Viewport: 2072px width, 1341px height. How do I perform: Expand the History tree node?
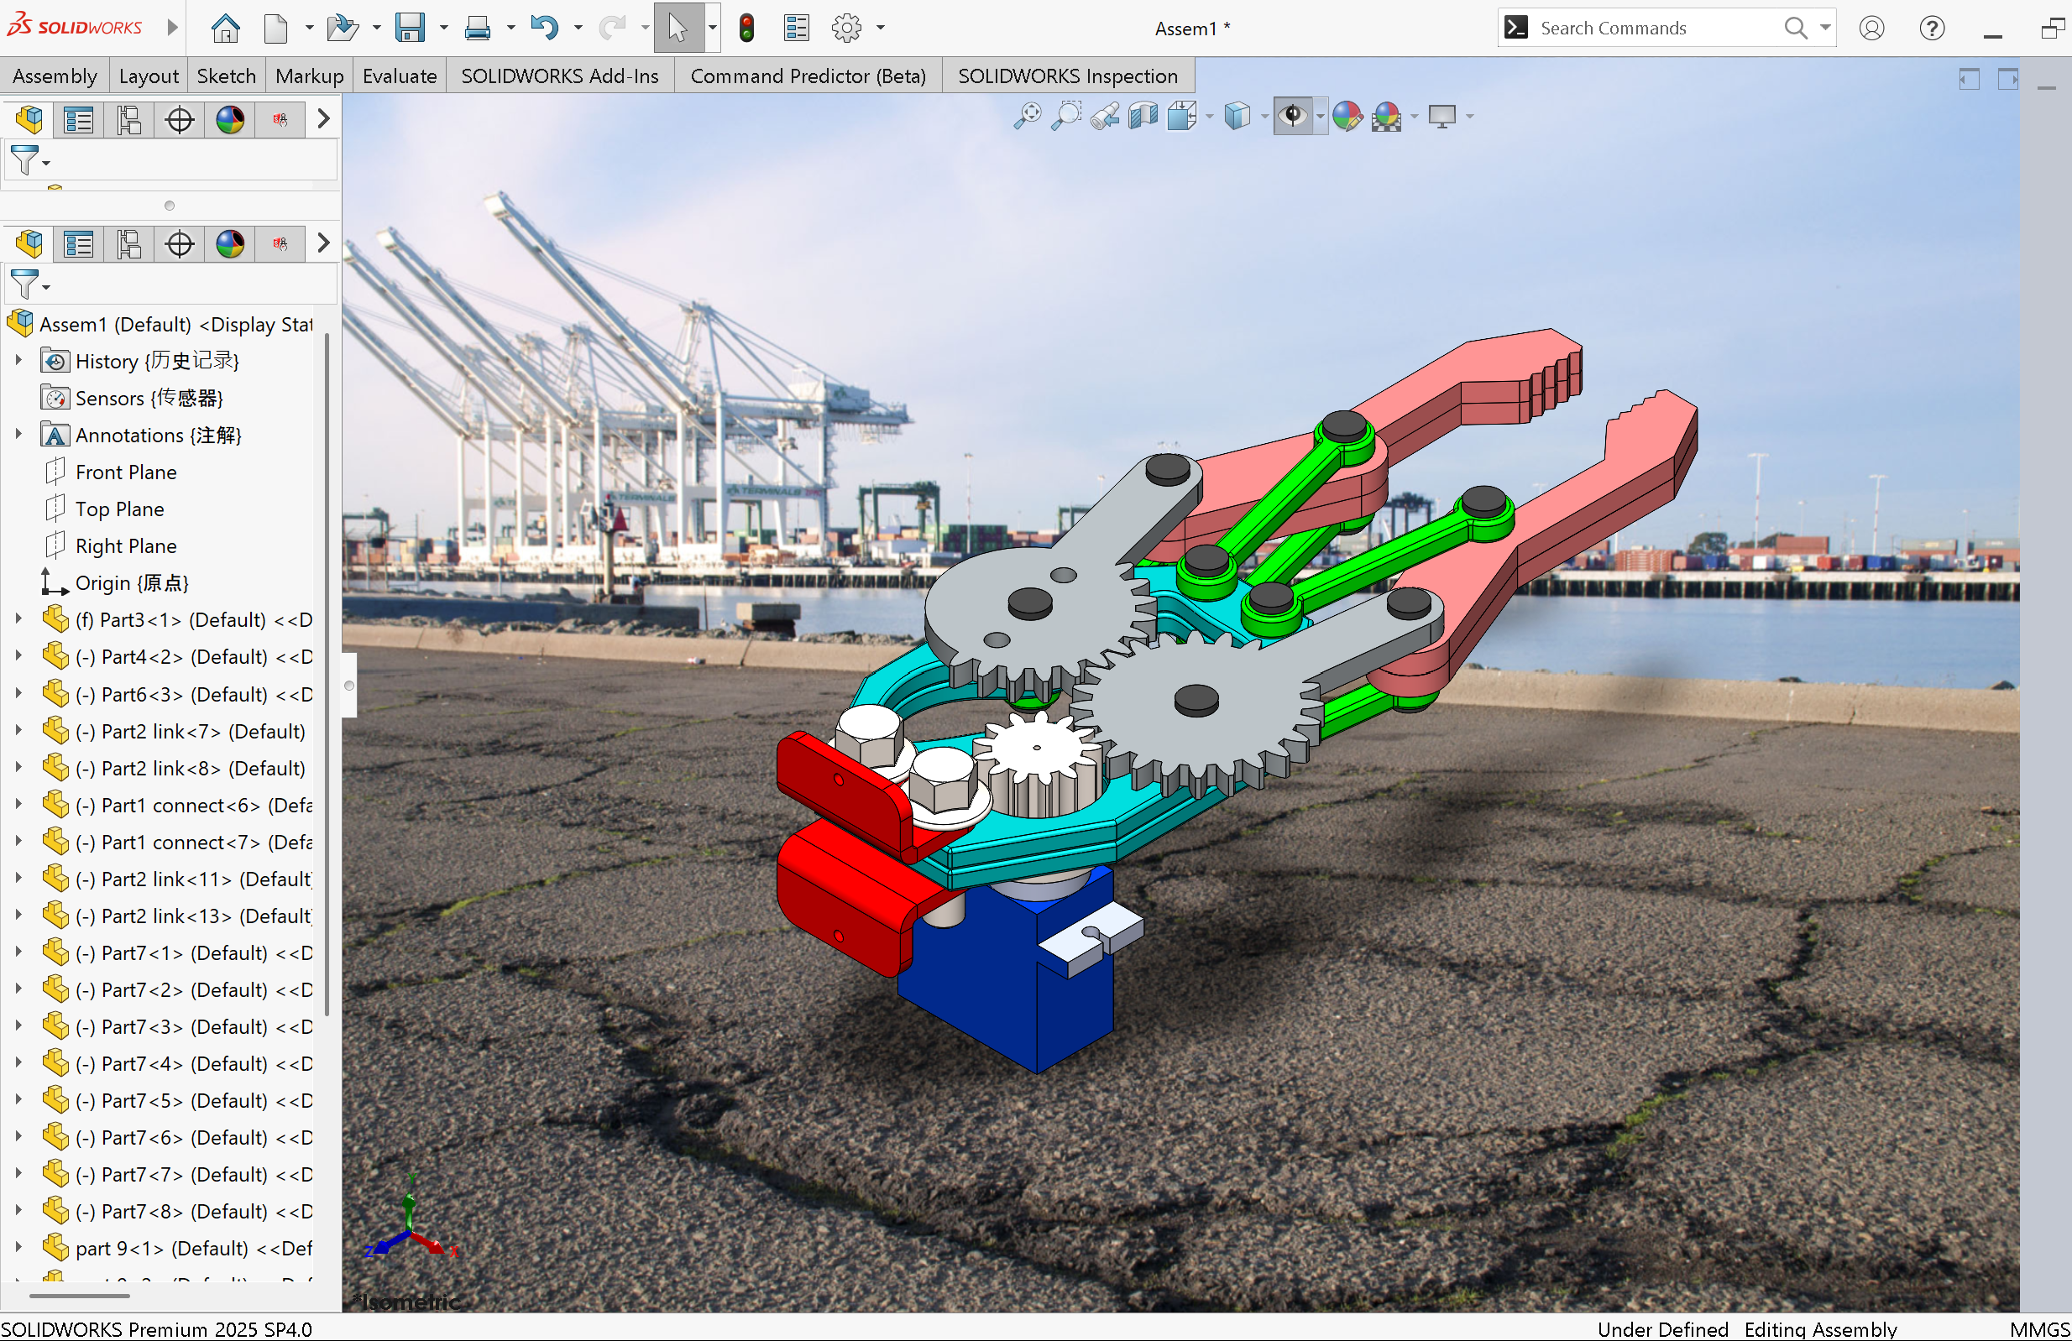point(18,359)
